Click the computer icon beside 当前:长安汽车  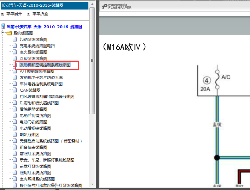3,26
